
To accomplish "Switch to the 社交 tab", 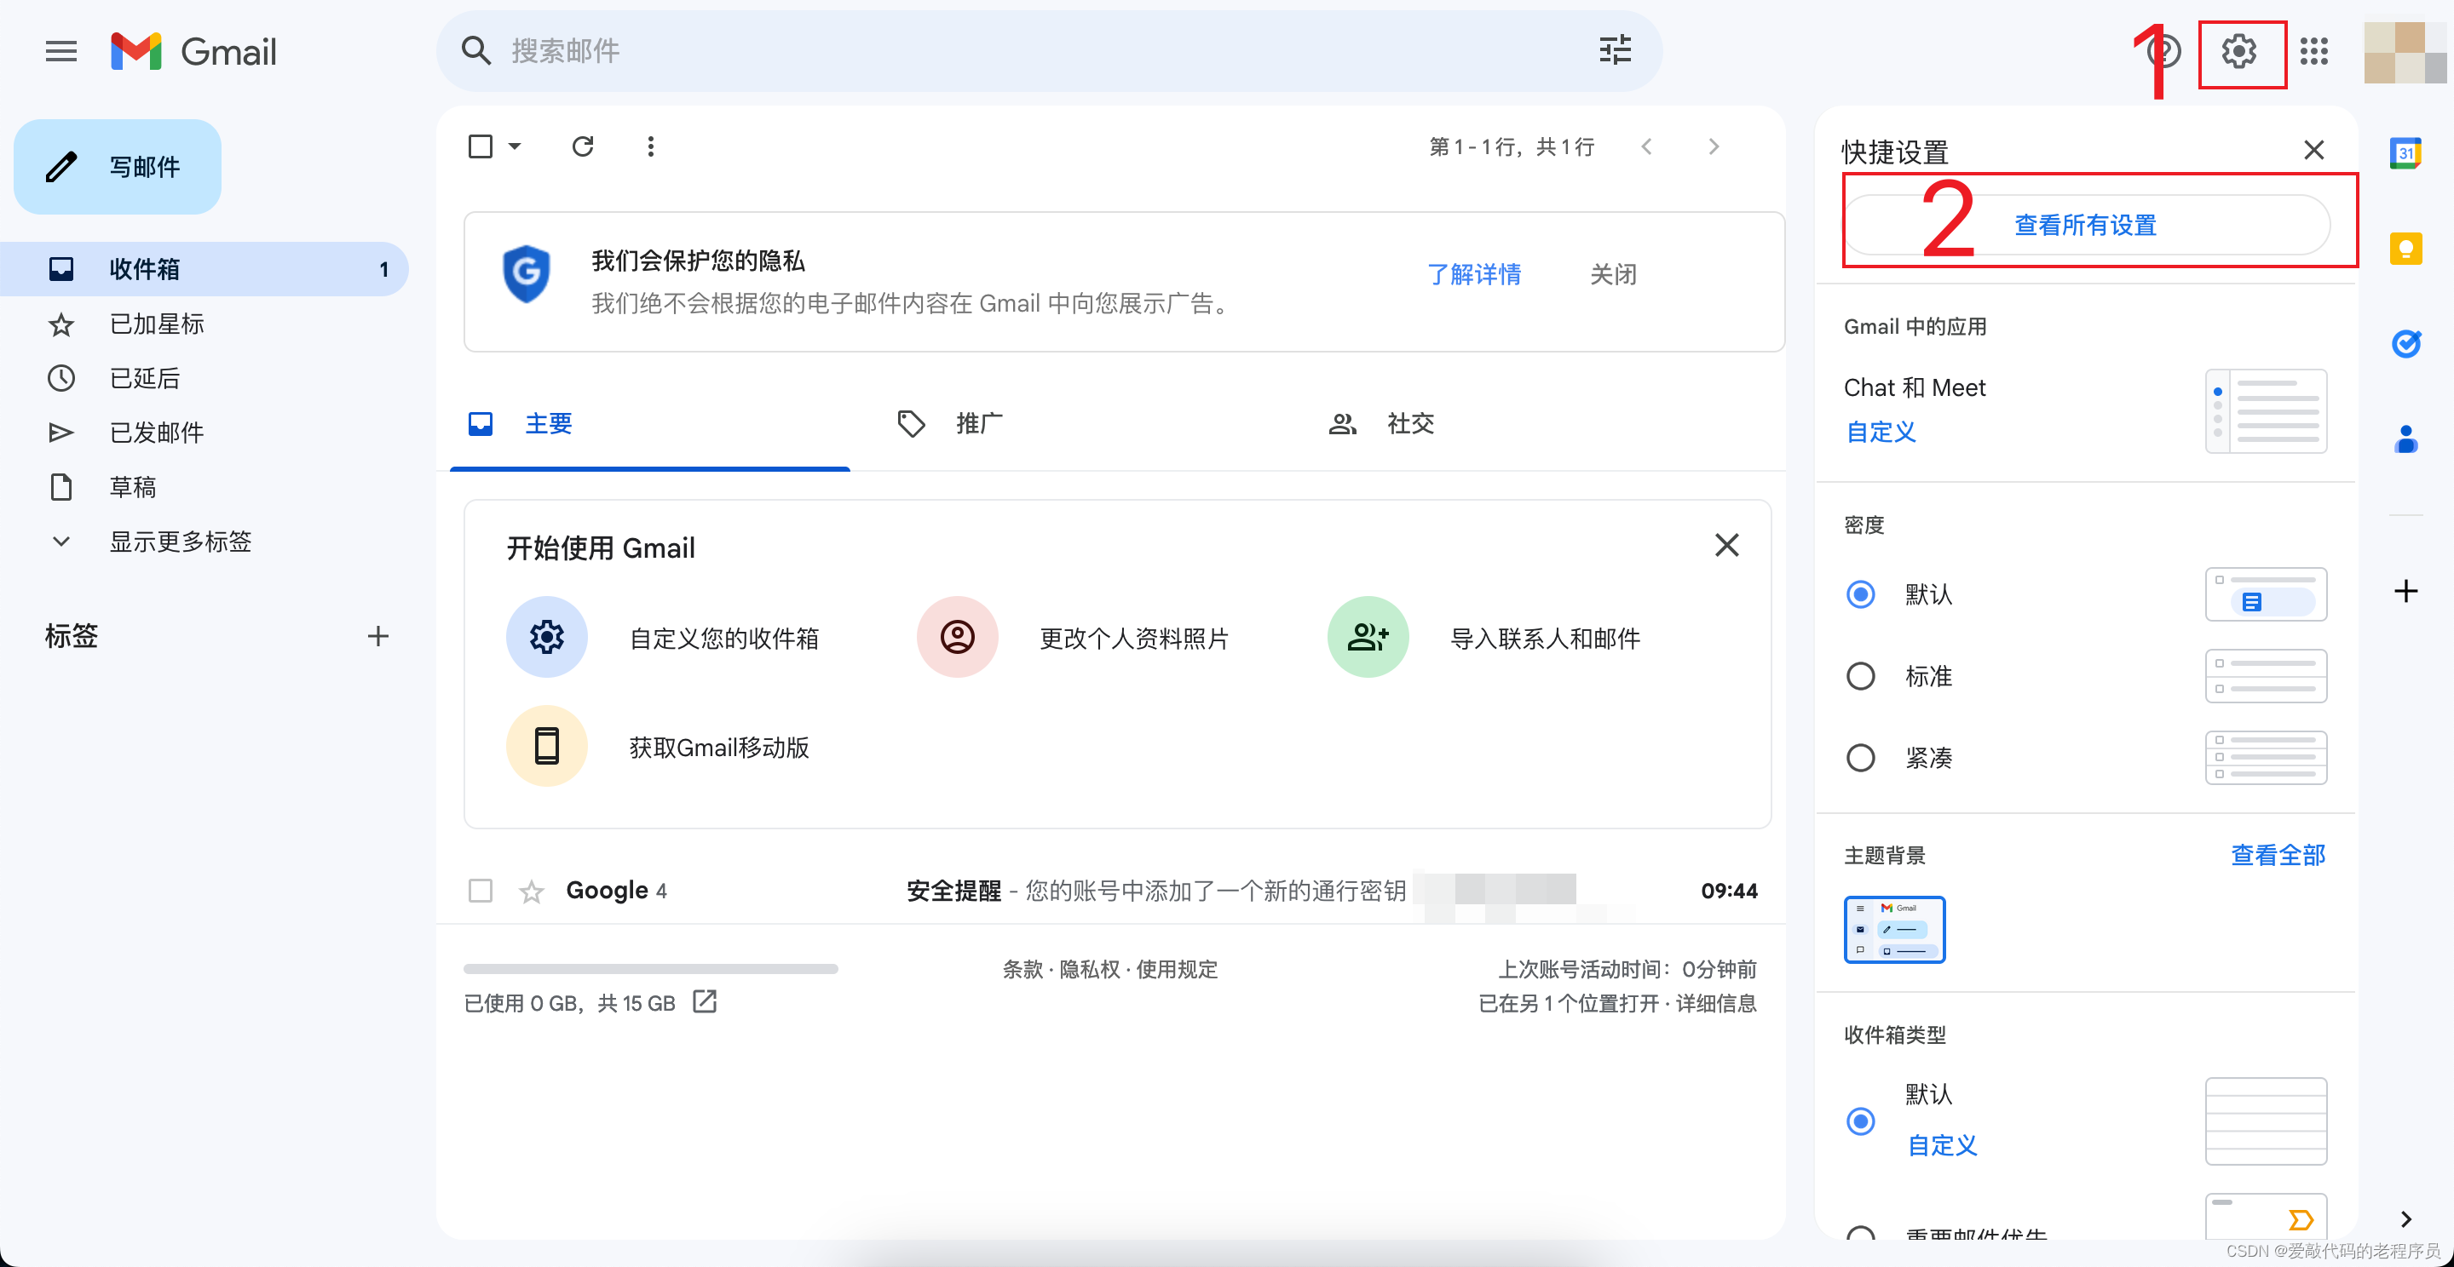I will pyautogui.click(x=1410, y=423).
